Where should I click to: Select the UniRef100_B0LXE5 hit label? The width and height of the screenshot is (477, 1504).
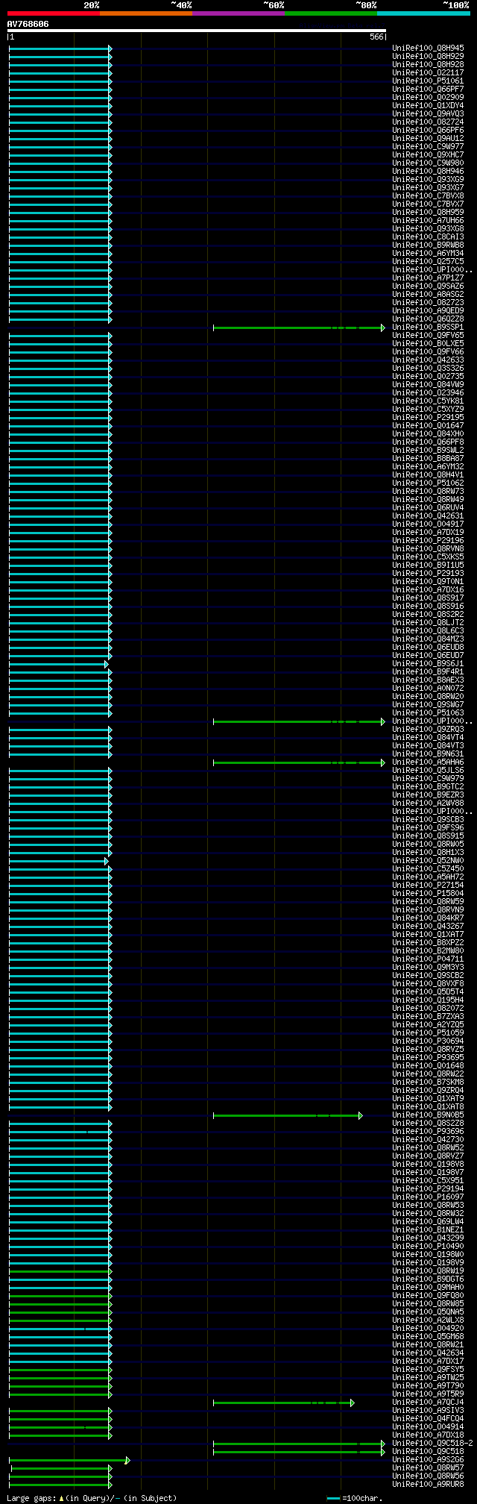[x=428, y=344]
